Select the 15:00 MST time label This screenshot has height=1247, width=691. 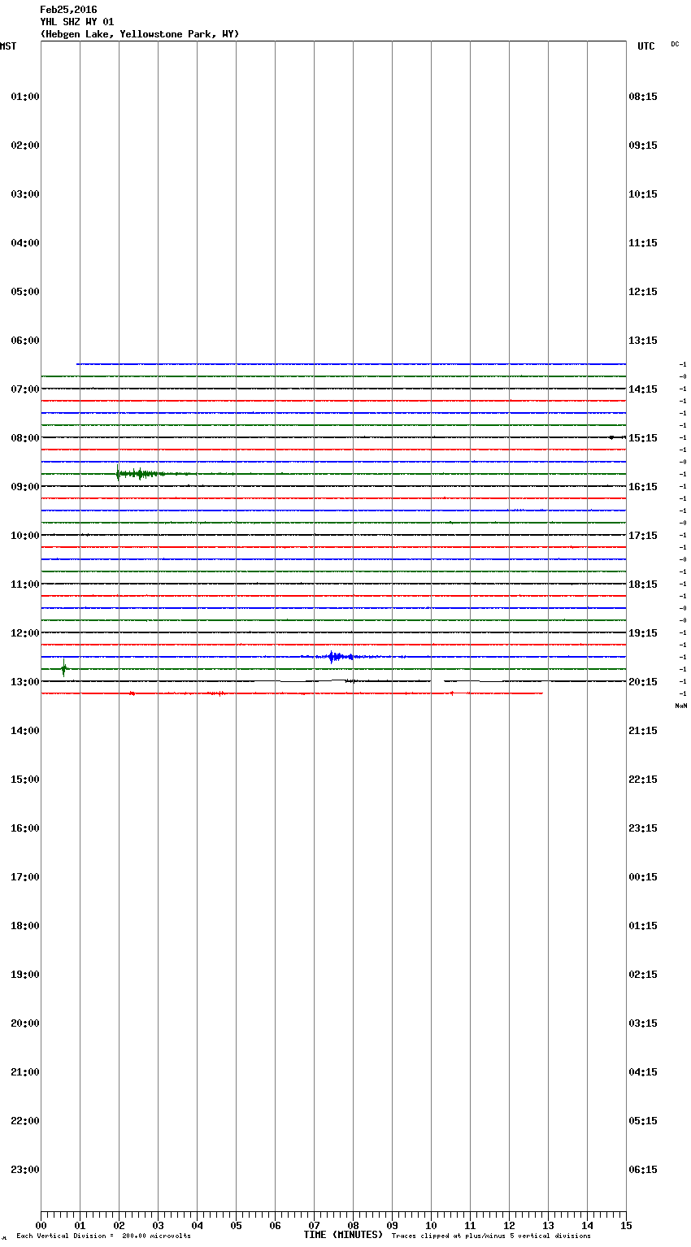click(25, 780)
